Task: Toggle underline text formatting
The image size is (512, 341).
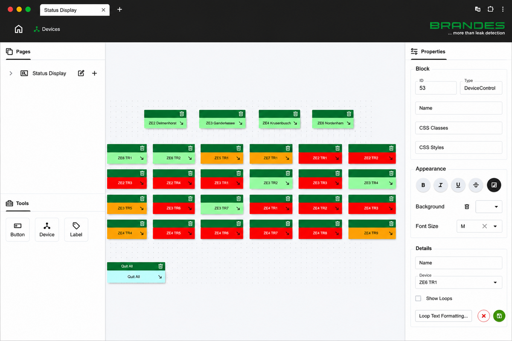Action: click(x=458, y=185)
